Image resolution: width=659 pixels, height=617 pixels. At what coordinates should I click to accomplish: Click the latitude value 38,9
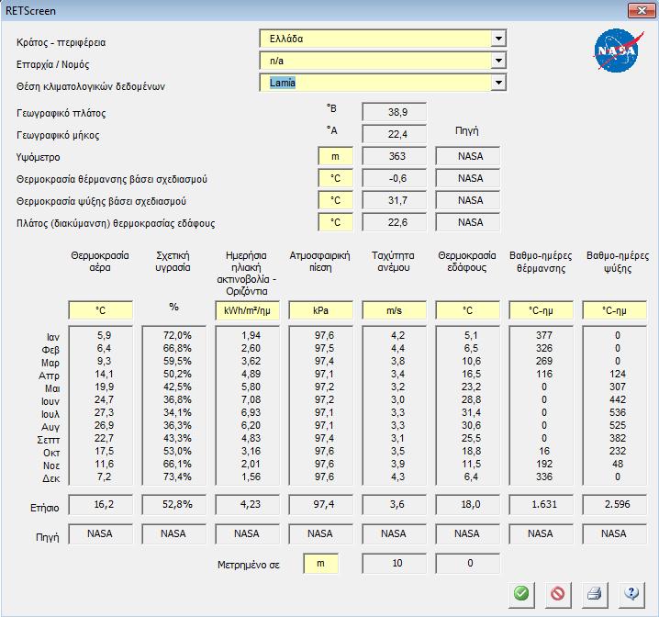(395, 112)
